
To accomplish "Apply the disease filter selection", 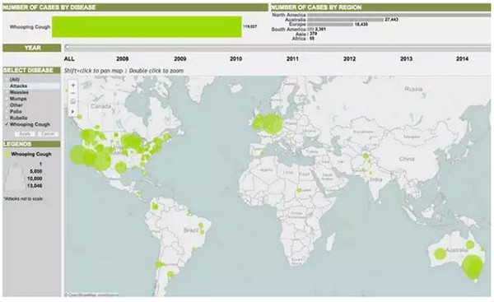I will pyautogui.click(x=25, y=134).
